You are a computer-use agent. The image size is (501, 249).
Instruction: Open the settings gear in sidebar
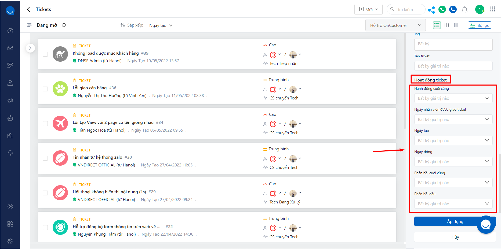coord(10,241)
